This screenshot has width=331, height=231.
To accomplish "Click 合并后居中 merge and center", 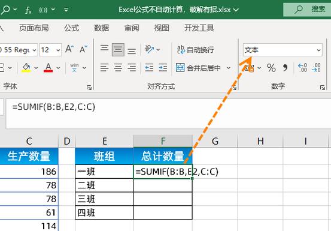I will coord(199,68).
